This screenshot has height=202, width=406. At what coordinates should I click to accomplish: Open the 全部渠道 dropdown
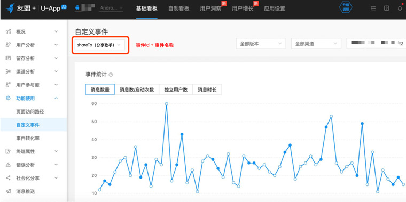point(316,44)
